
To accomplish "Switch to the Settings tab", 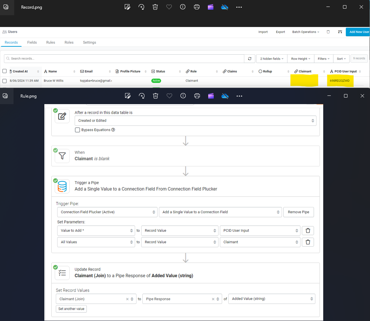I will point(89,43).
